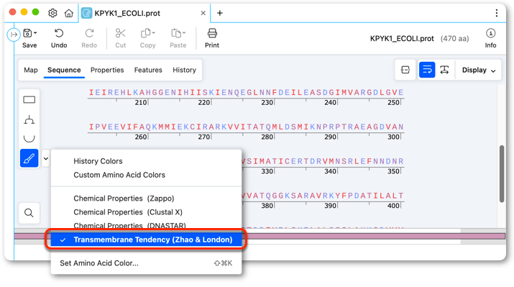
Task: Click the vertical scrollbar thumb
Action: tap(502, 174)
